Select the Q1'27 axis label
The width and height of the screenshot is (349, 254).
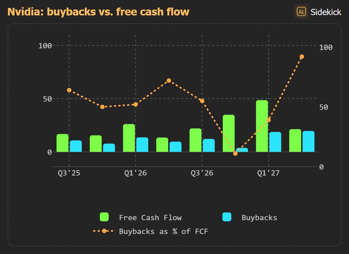click(269, 173)
